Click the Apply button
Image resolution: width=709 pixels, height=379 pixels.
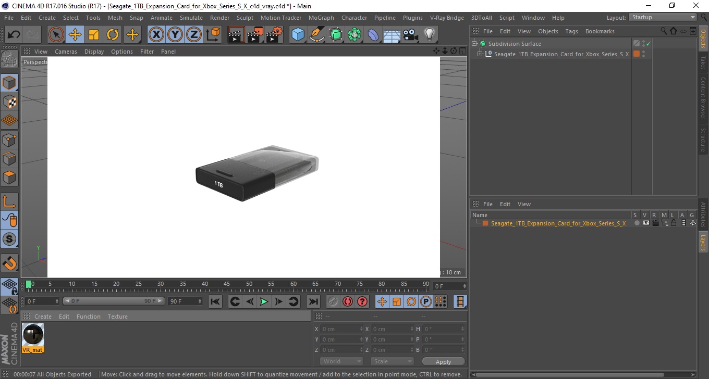(443, 362)
